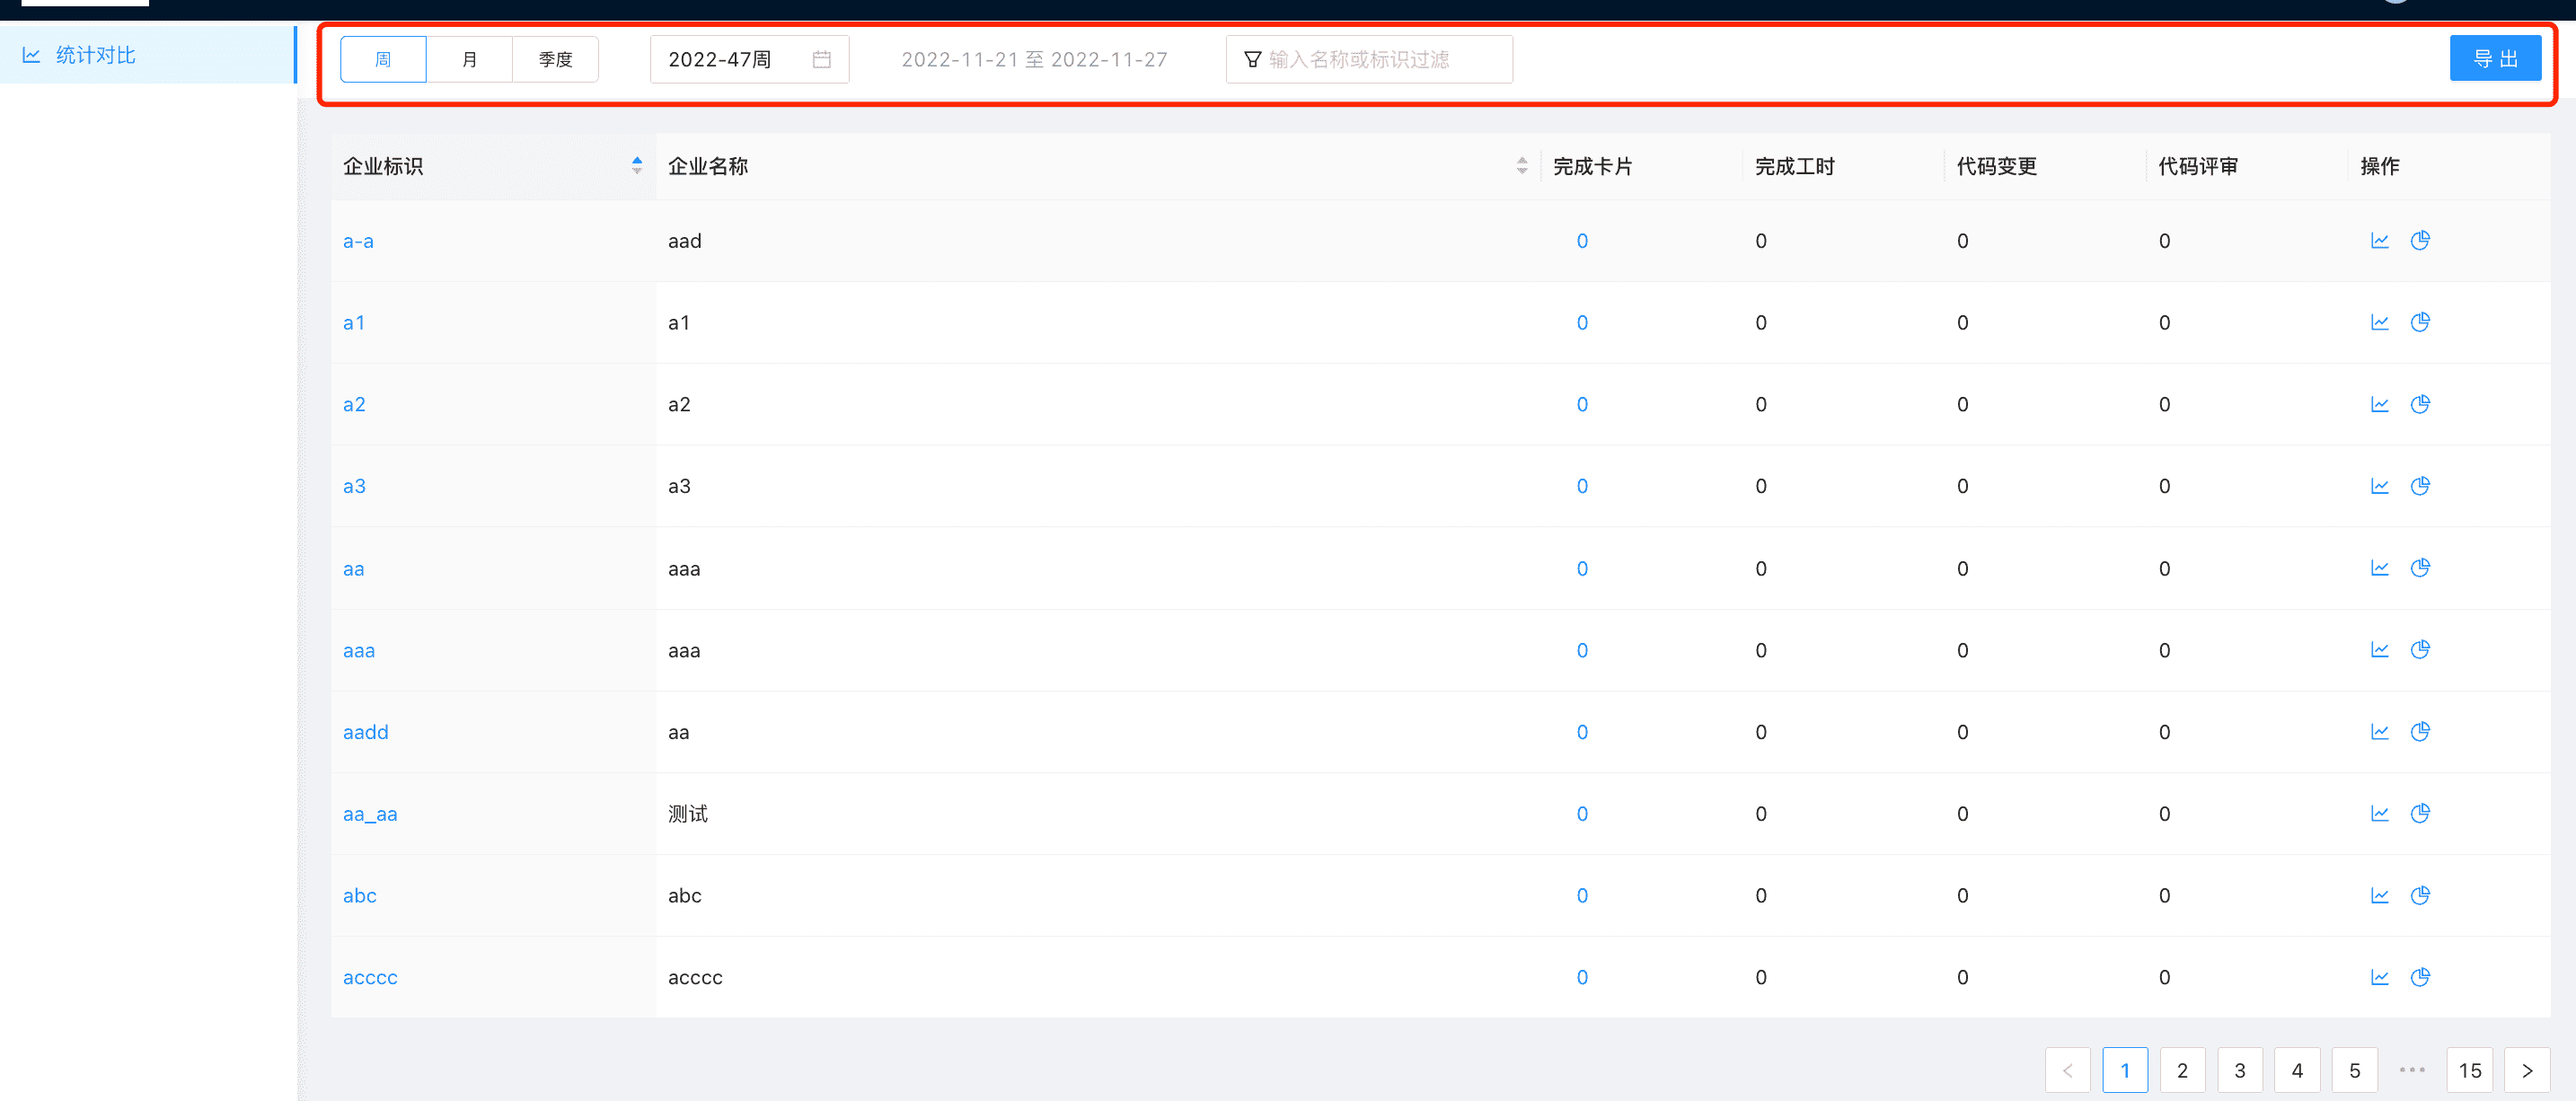Switch period to 月
Image resolution: width=2576 pixels, height=1101 pixels.
469,60
